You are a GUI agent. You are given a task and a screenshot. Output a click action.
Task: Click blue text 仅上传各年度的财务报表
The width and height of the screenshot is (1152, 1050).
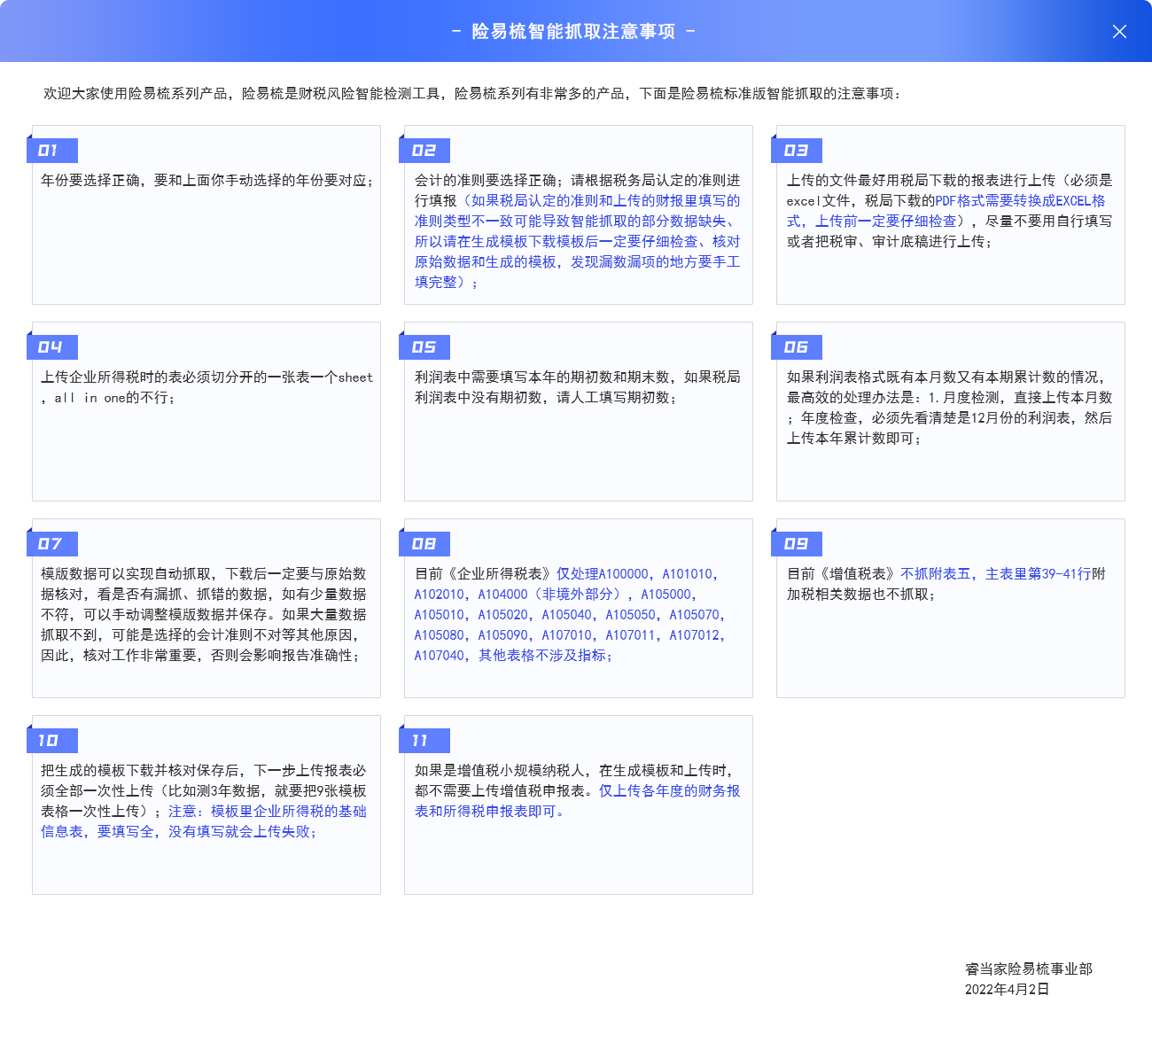(669, 791)
